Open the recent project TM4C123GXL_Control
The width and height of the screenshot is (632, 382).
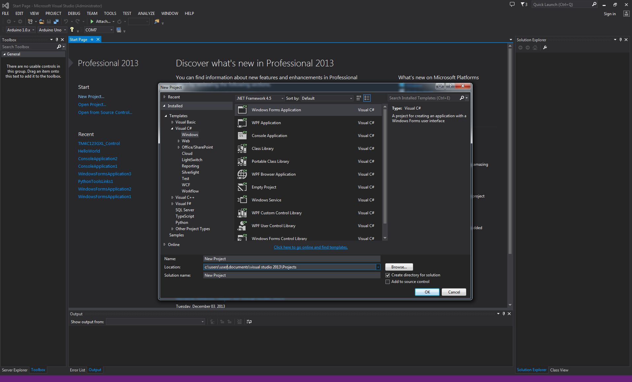pos(99,144)
